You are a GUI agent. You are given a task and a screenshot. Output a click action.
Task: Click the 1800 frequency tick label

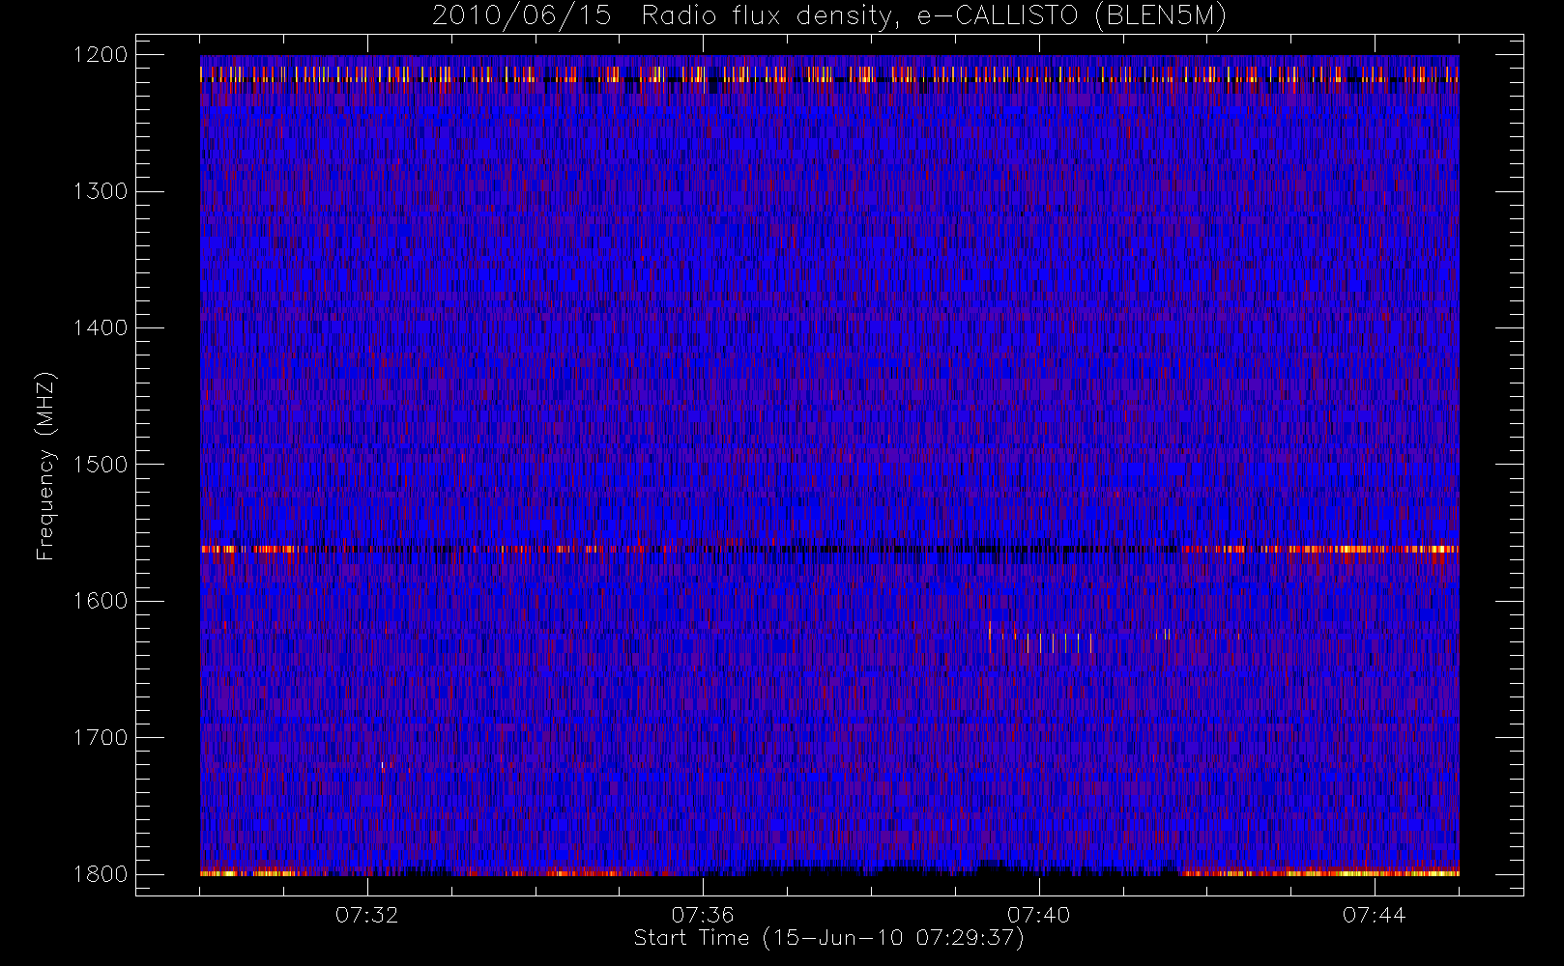[x=101, y=874]
